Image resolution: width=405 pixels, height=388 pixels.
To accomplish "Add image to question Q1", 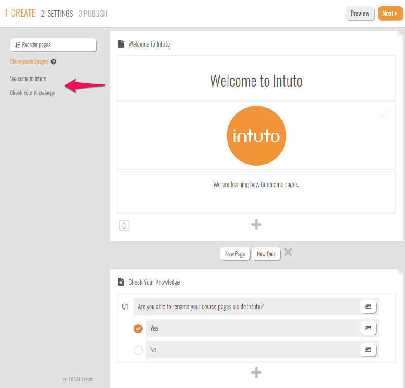I will pyautogui.click(x=368, y=307).
